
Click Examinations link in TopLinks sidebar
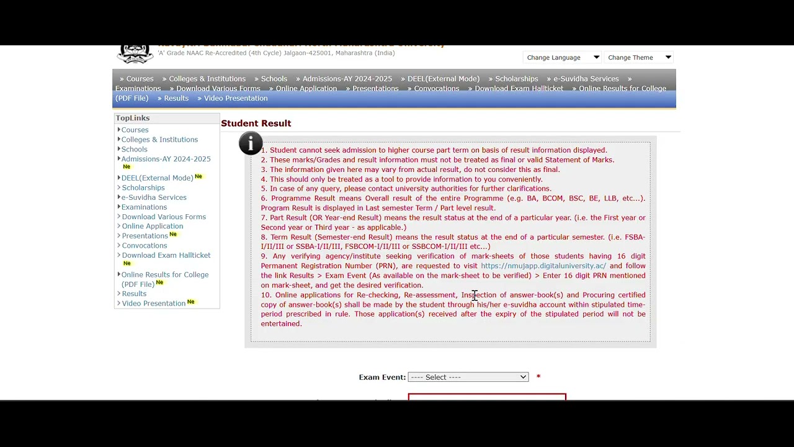click(144, 207)
